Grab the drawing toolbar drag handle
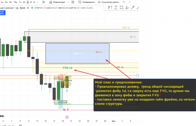The height and width of the screenshot is (126, 196). point(105,8)
